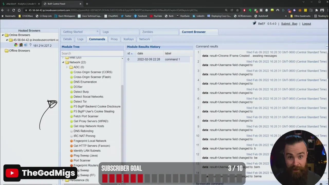Open the Facebook bookmark

[140, 16]
